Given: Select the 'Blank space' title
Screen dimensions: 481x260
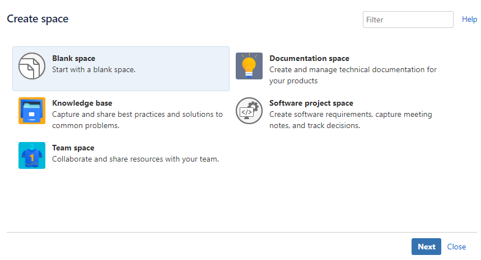Looking at the screenshot, I should pos(73,58).
